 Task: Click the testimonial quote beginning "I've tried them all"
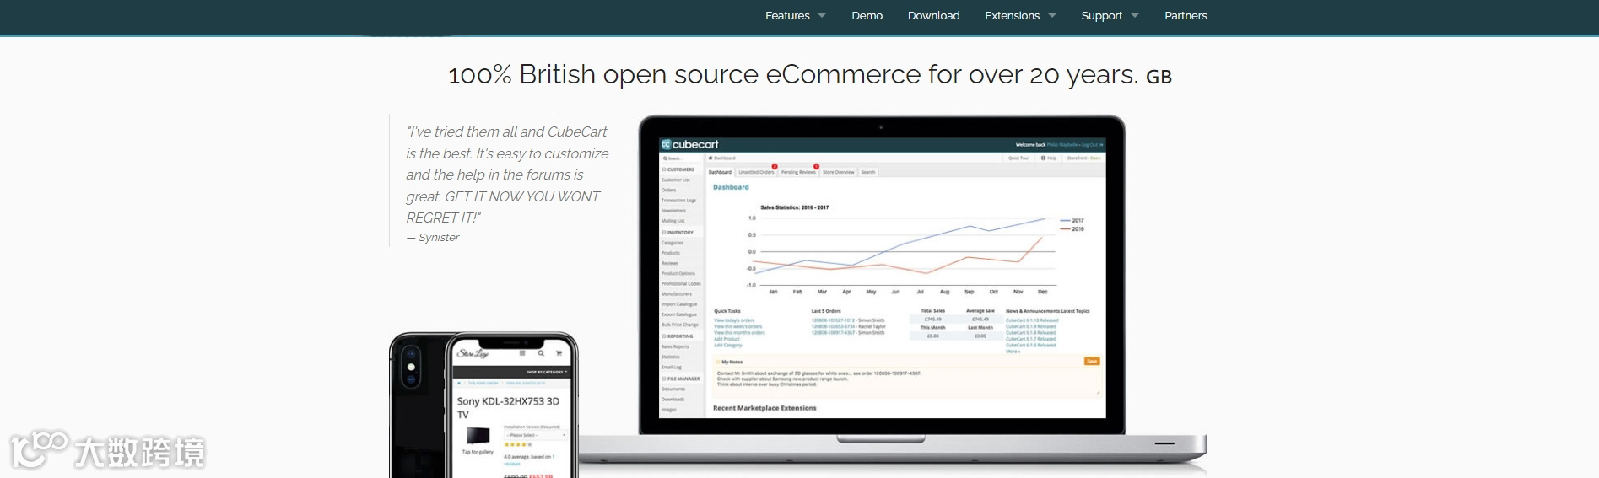click(506, 175)
